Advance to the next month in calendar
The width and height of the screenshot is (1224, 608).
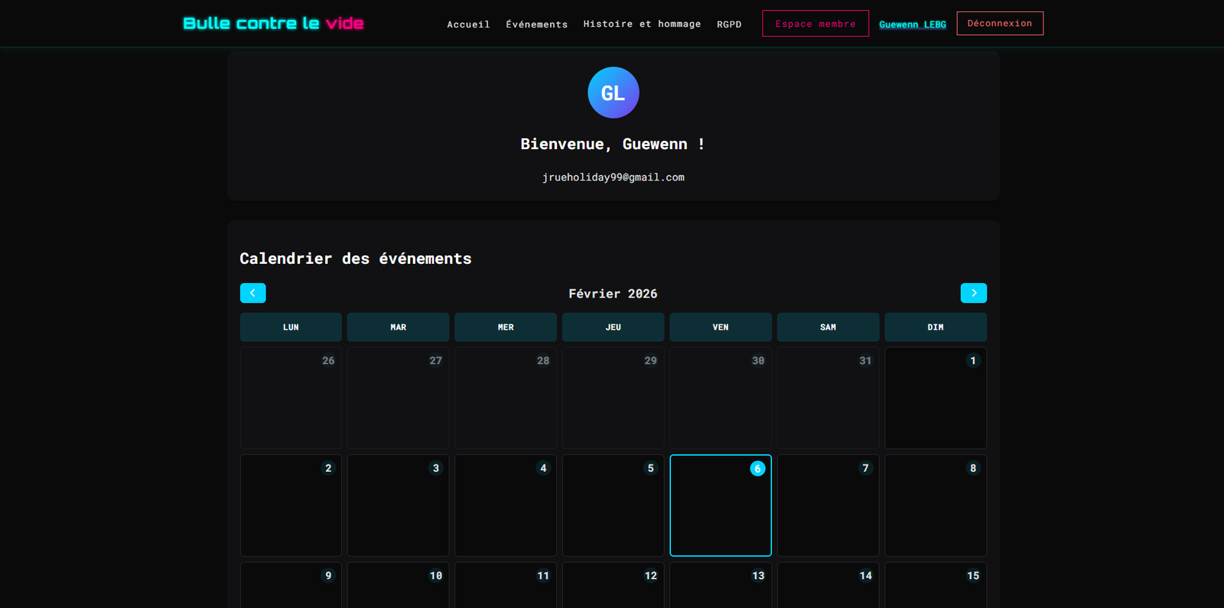pos(973,293)
